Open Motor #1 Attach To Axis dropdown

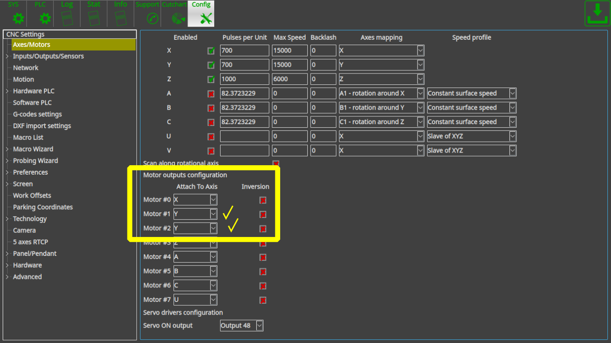click(x=213, y=214)
